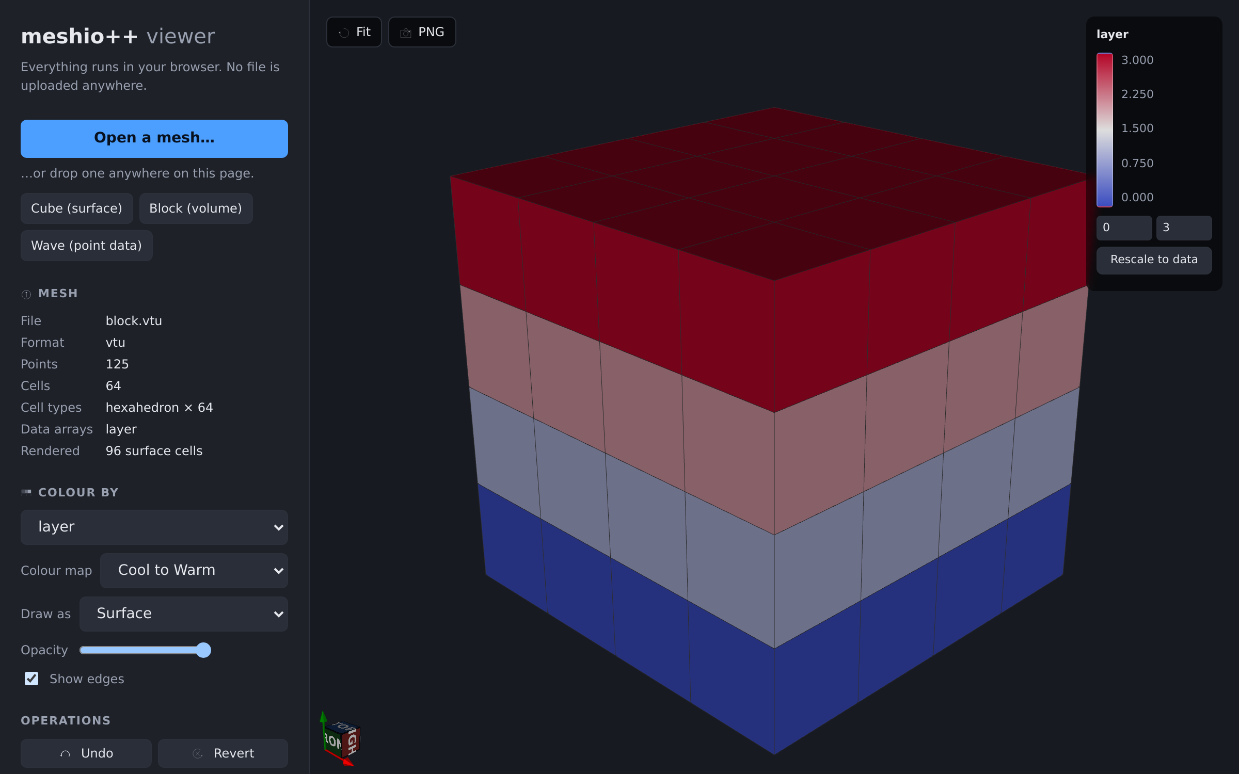Screen dimensions: 1239x774
Task: Click the colour range maximum field showing 3
Action: point(1184,228)
